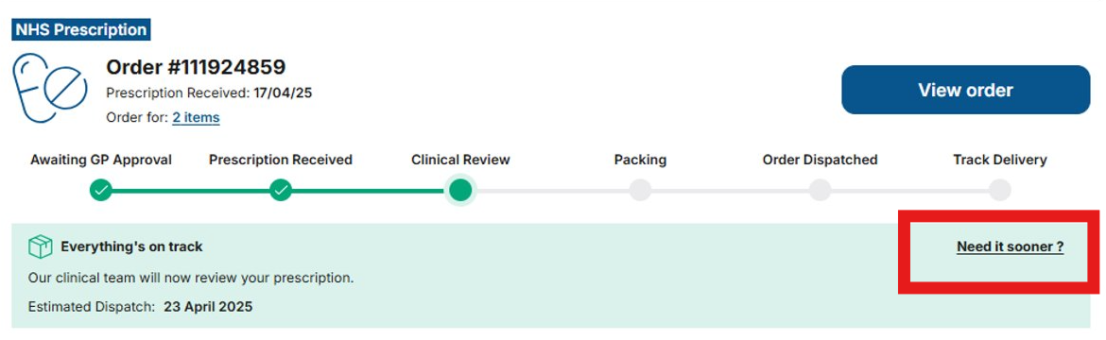Open the View order button
Viewport: 1106px width, 340px height.
(966, 90)
